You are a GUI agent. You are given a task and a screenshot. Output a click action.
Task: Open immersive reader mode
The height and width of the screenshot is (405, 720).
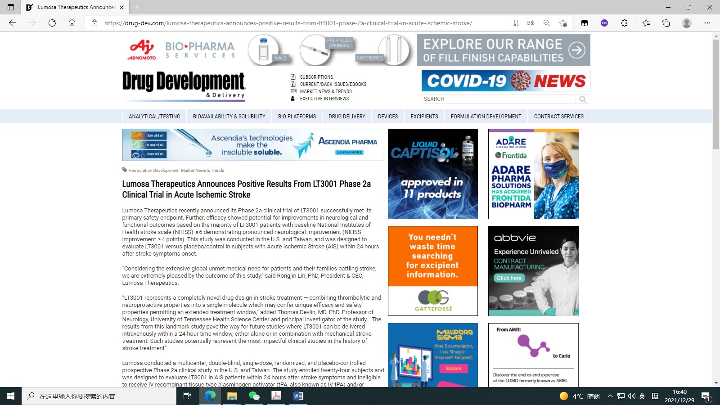514,23
